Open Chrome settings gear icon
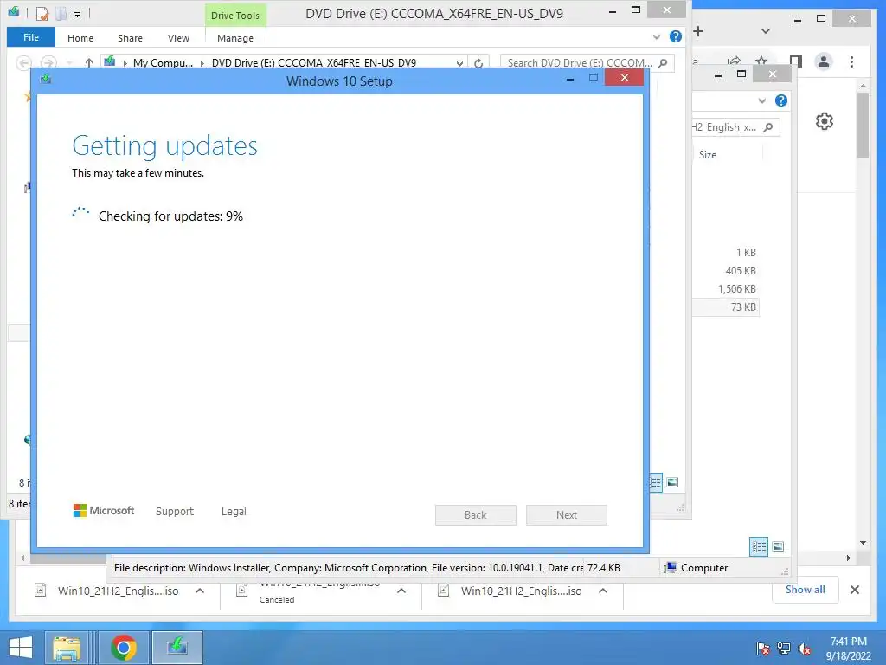The height and width of the screenshot is (665, 886). [x=825, y=121]
